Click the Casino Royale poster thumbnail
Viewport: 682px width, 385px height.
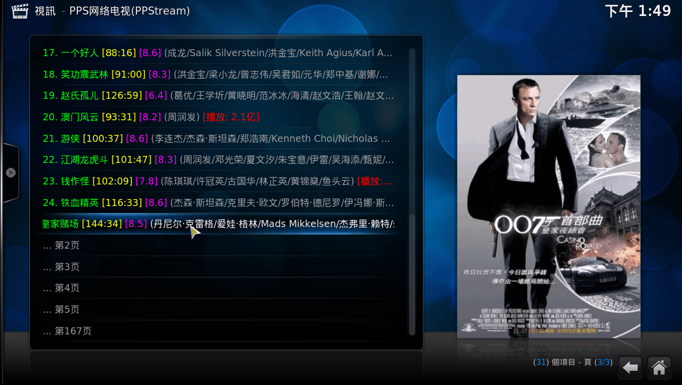click(549, 206)
